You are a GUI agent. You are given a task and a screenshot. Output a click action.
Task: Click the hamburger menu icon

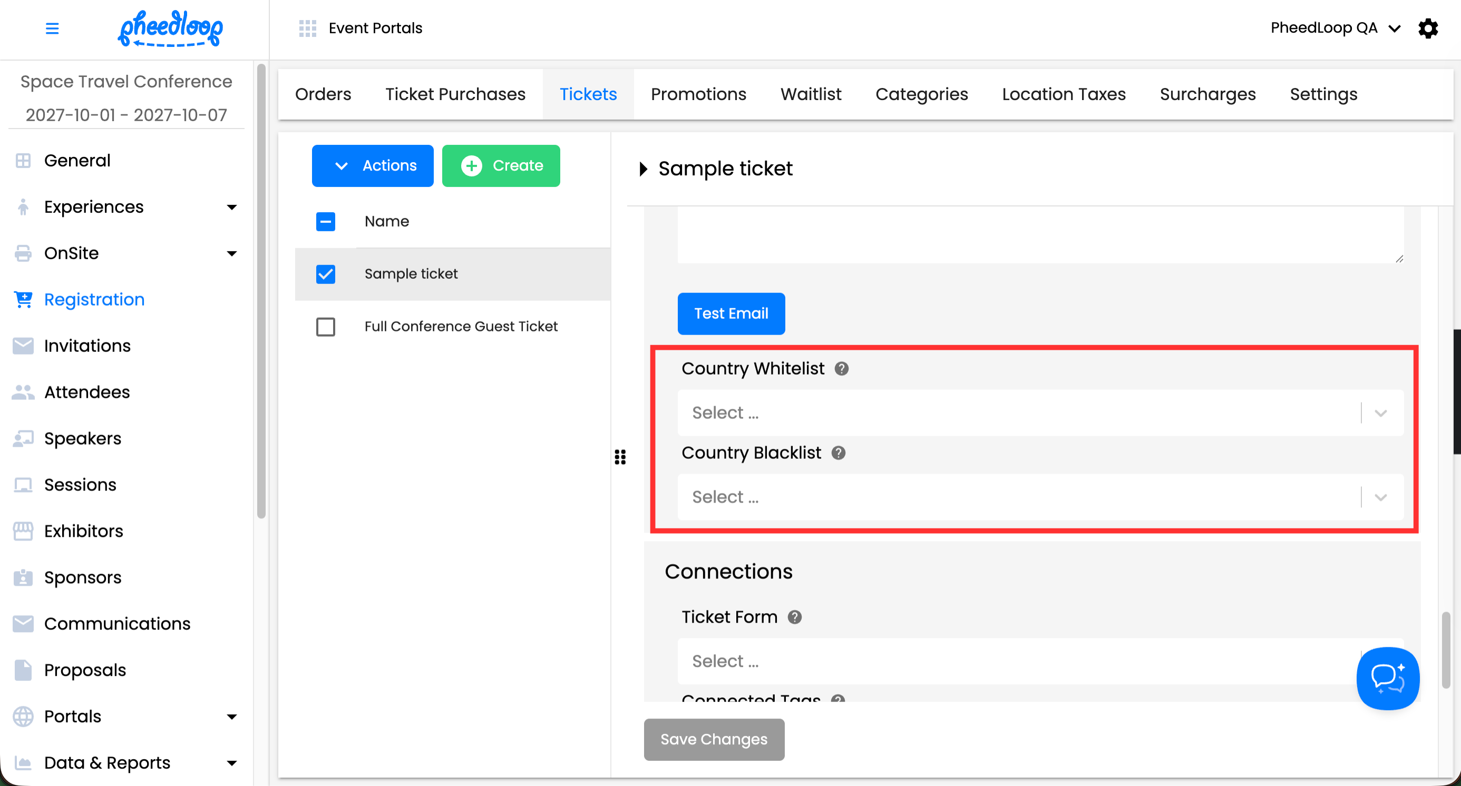(x=52, y=28)
